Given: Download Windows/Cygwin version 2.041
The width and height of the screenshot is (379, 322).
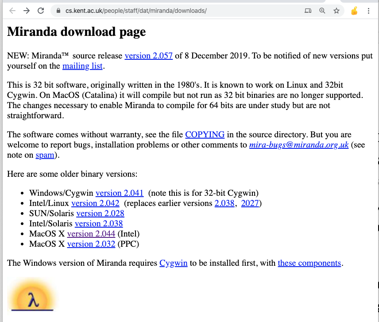Looking at the screenshot, I should point(120,193).
